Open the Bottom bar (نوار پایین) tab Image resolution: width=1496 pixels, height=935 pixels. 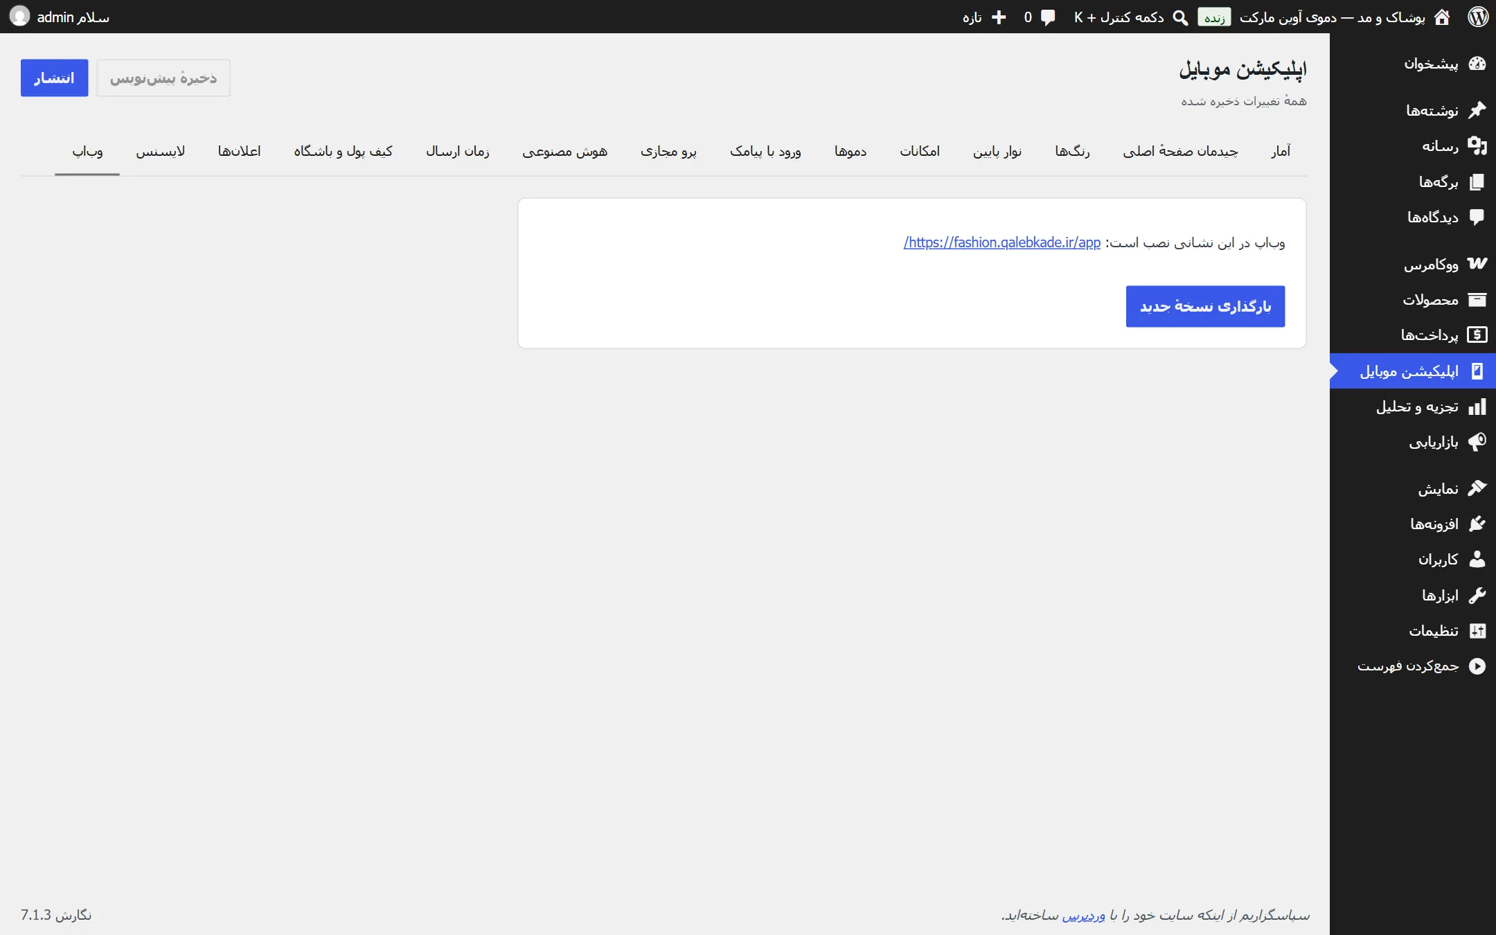click(x=997, y=151)
